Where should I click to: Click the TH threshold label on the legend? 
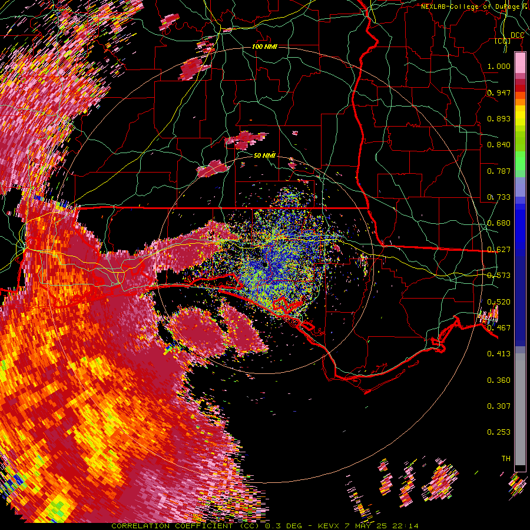pos(506,458)
